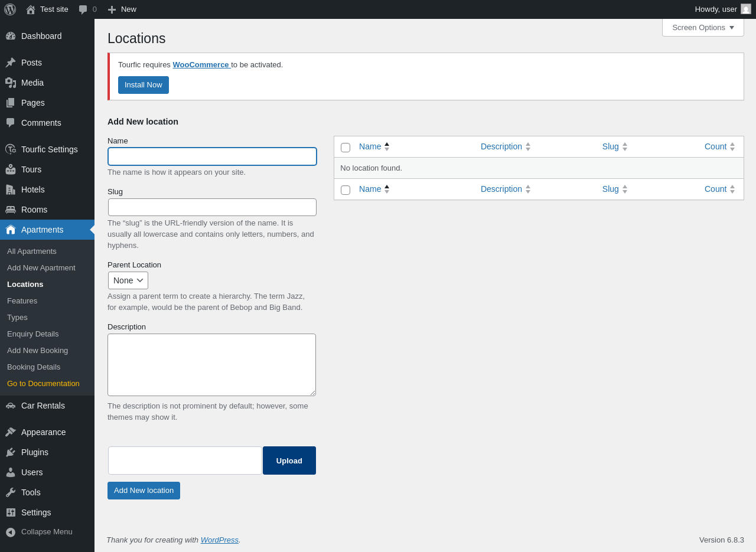
Task: Check the select-all checkbox in table header
Action: (x=346, y=148)
